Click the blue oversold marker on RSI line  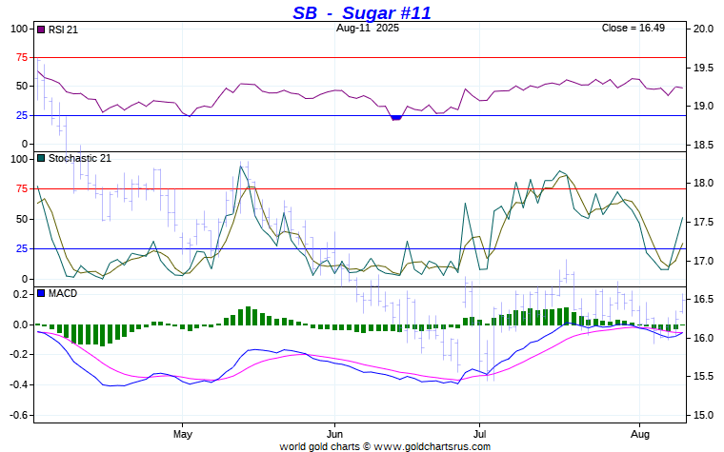click(396, 118)
